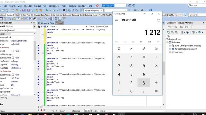Click the Object Inspector vertical scrollbar thumb

(35, 50)
